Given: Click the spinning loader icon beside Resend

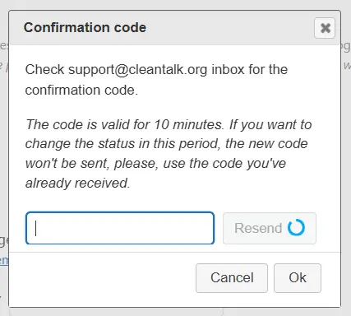Looking at the screenshot, I should click(296, 228).
